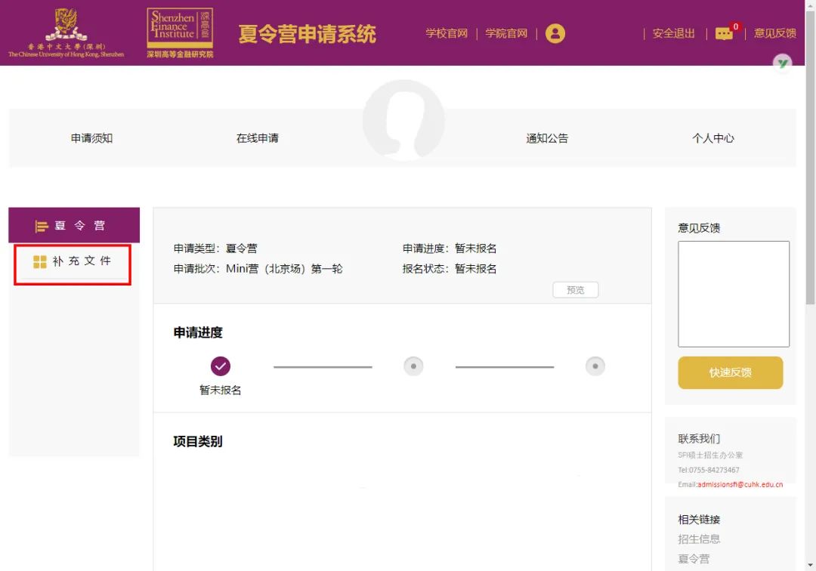Click the Shenzhen Finance Institute logo
Image resolution: width=816 pixels, height=571 pixels.
180,32
